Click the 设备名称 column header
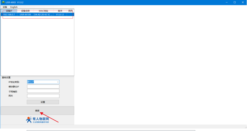The width and height of the screenshot is (247, 131). point(25,11)
